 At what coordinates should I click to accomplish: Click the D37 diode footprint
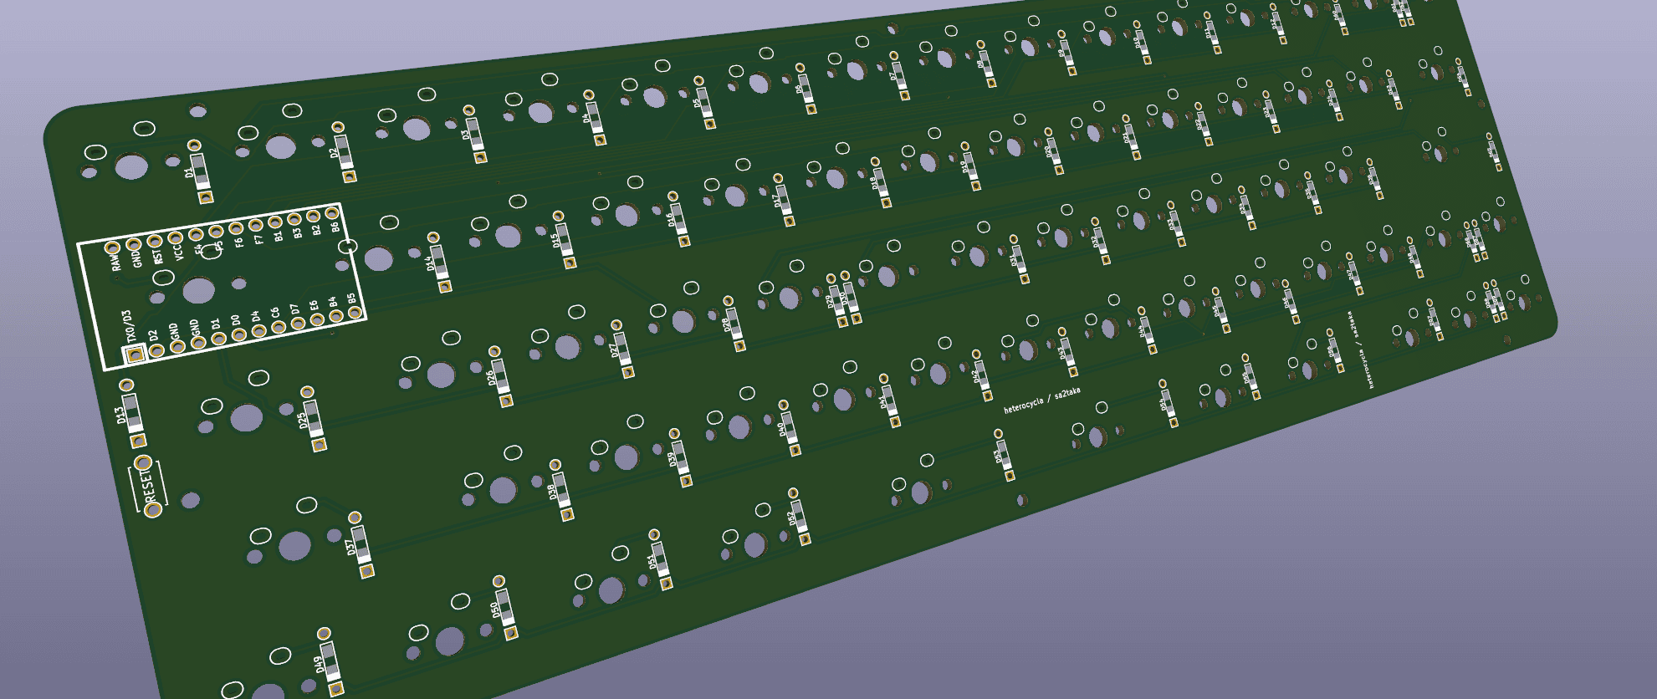(361, 544)
